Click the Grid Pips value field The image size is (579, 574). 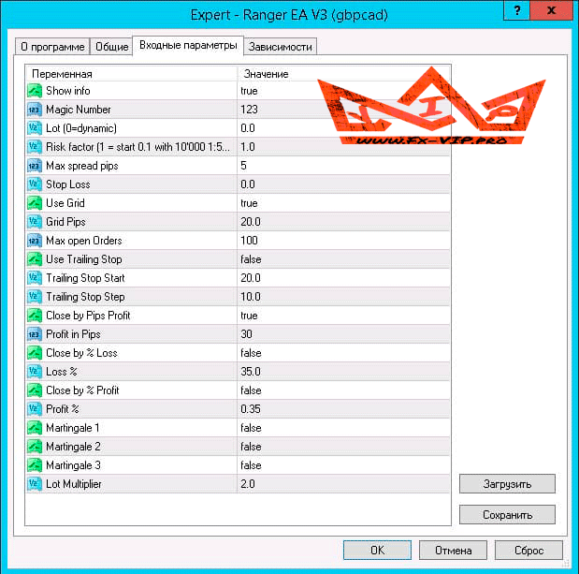pyautogui.click(x=342, y=222)
